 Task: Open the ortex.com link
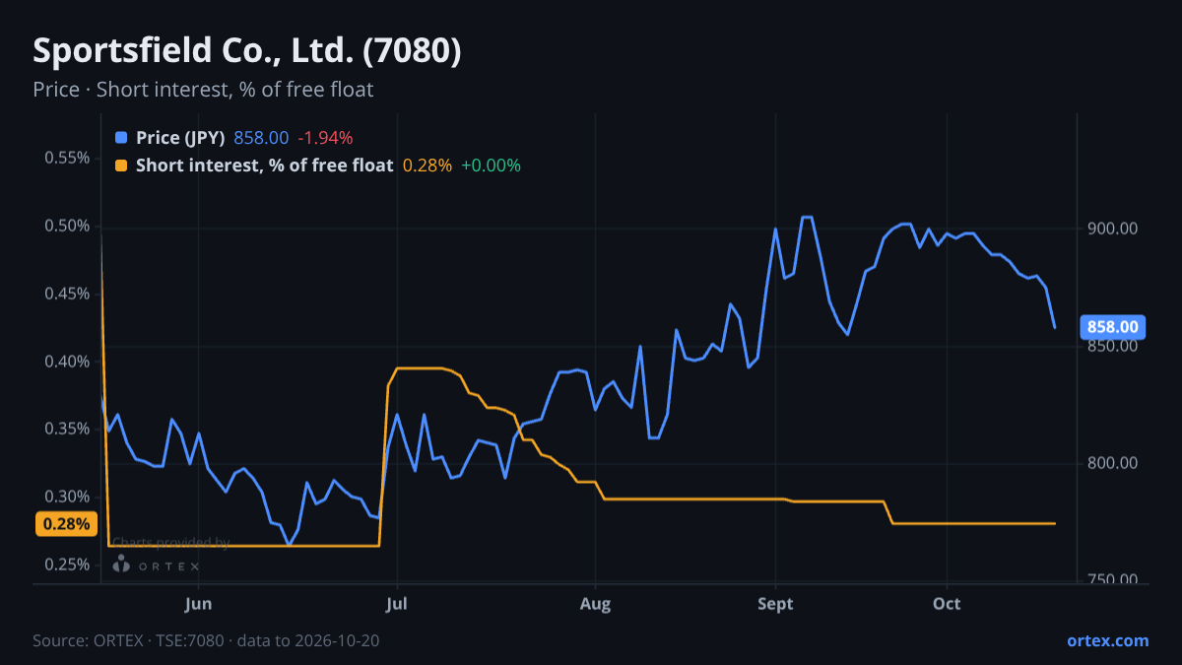point(1107,640)
